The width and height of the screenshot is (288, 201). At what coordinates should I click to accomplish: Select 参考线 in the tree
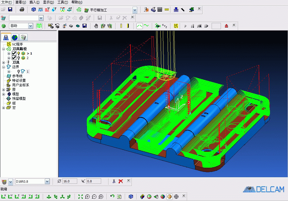point(17,76)
